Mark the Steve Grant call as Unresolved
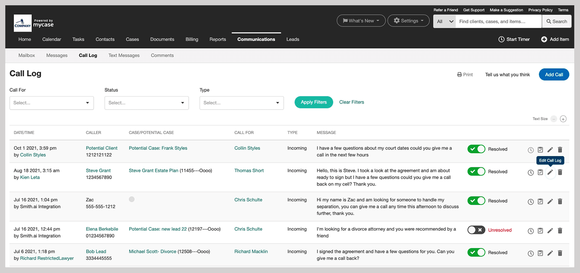 (x=476, y=171)
